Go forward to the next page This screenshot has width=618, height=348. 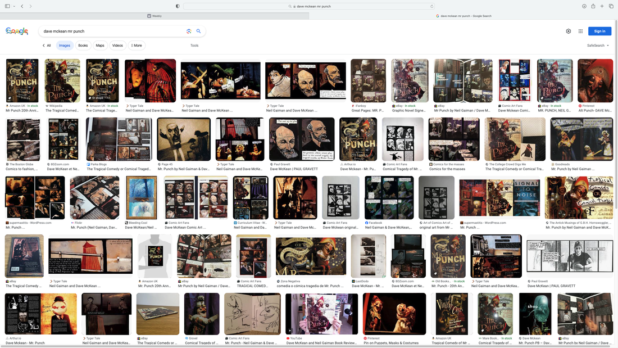click(x=30, y=6)
